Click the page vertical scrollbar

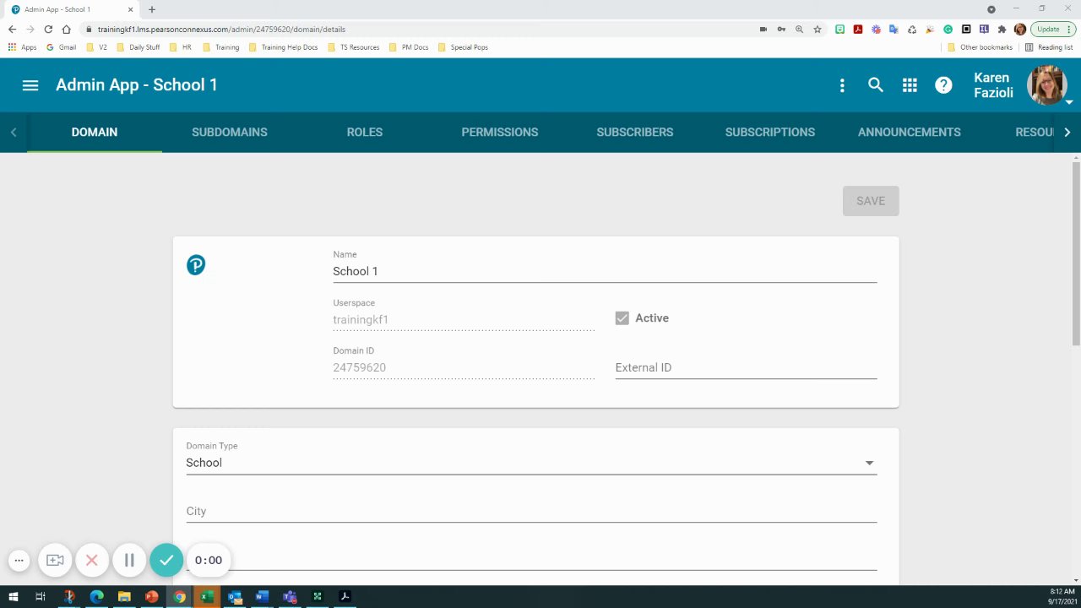[1076, 253]
